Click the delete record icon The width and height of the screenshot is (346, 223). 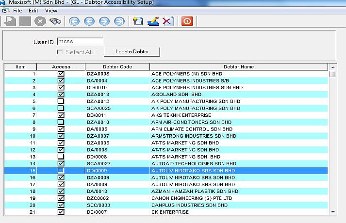[x=168, y=21]
